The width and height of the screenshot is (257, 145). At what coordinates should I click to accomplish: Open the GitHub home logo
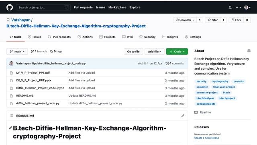(10, 7)
